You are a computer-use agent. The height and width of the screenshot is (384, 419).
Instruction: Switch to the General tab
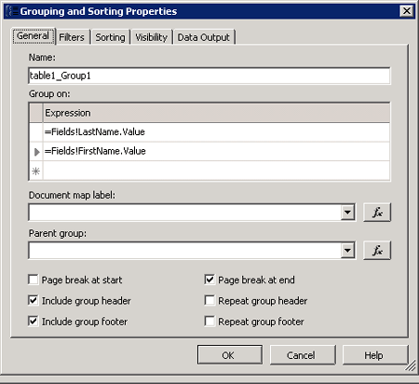[x=34, y=36]
